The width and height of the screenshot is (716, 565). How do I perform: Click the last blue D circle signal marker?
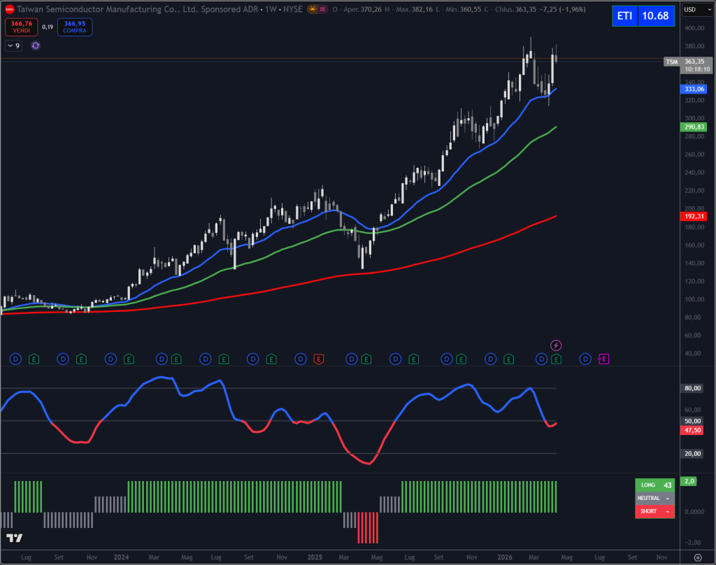click(x=584, y=359)
